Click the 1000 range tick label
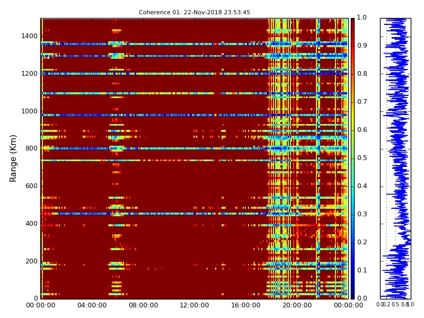This screenshot has width=424, height=318. point(30,111)
